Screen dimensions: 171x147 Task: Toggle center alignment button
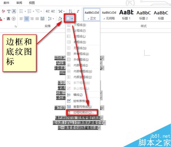pyautogui.click(x=27, y=19)
